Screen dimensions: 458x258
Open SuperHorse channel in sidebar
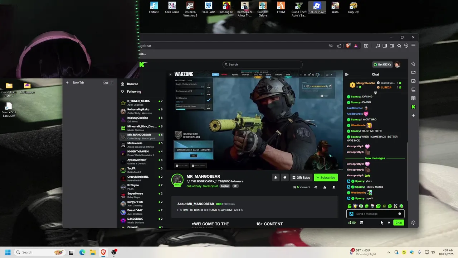click(x=142, y=195)
